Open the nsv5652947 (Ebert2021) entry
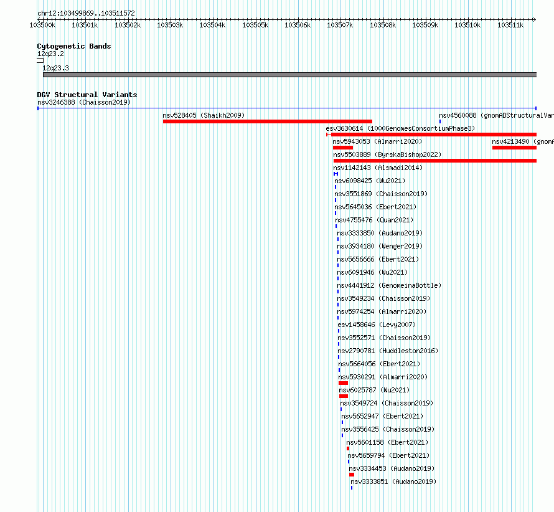This screenshot has width=554, height=512. 382,416
